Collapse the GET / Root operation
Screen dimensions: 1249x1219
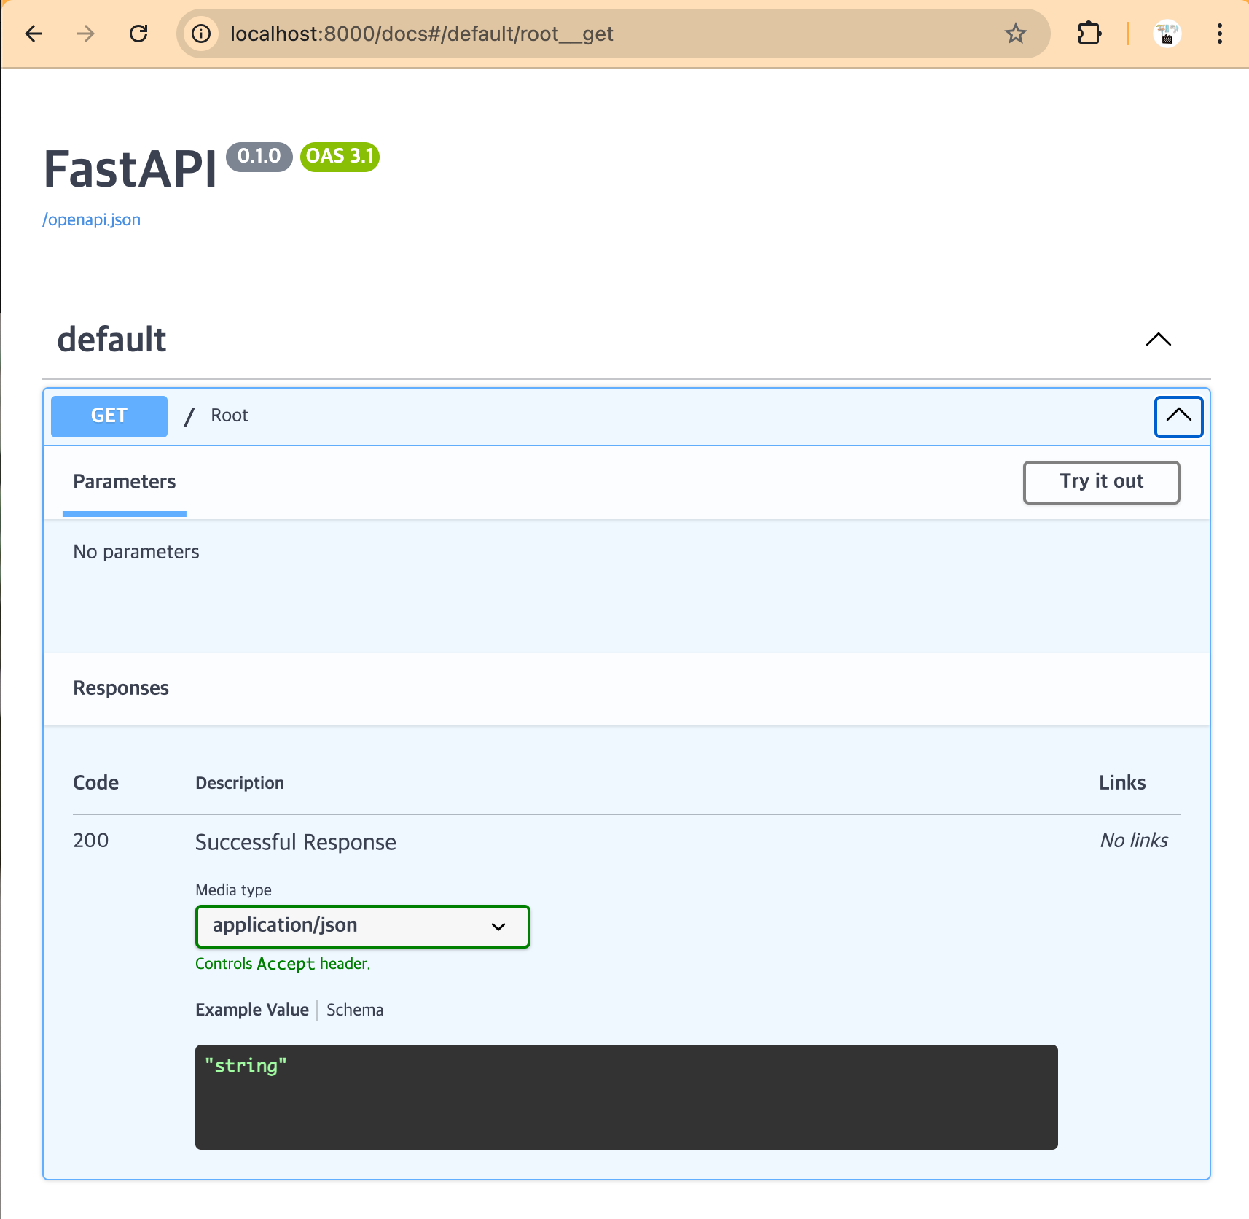(1178, 416)
